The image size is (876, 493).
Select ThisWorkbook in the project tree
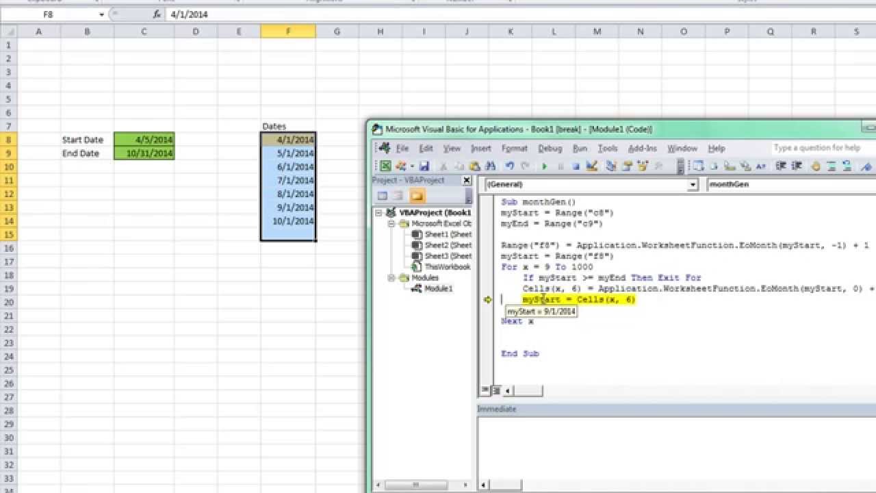(441, 267)
